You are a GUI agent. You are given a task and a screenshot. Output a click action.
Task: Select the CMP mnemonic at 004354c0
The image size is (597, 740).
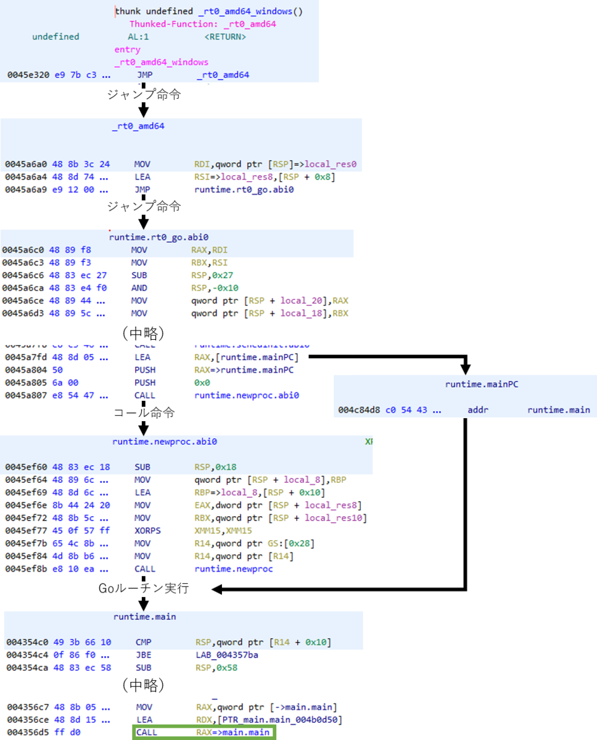pos(142,643)
